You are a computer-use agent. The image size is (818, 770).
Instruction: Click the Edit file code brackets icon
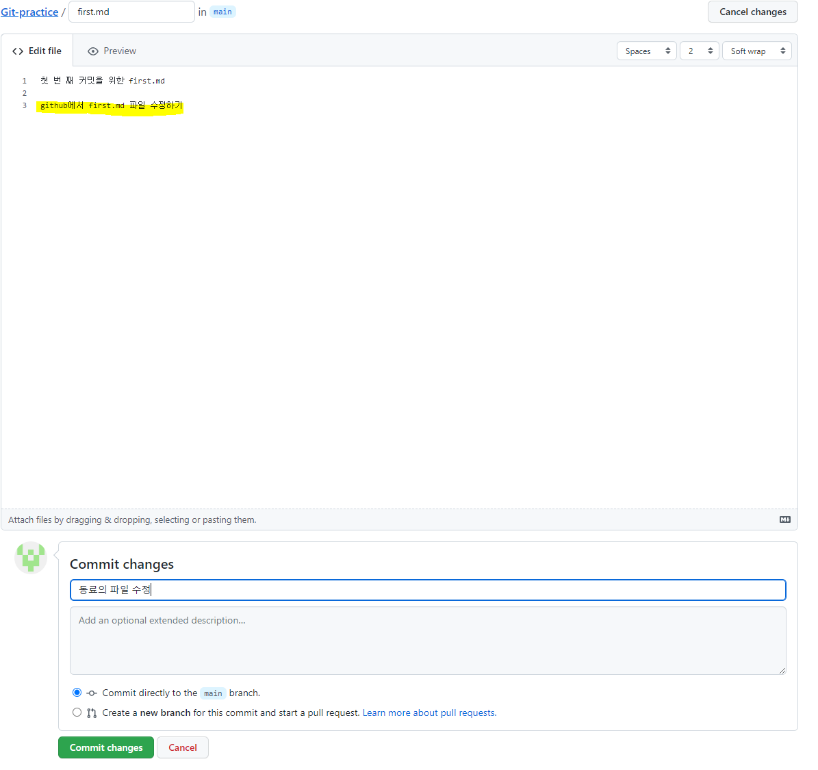18,51
